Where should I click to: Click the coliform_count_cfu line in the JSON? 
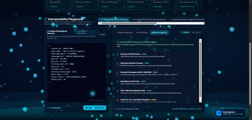pos(63,64)
